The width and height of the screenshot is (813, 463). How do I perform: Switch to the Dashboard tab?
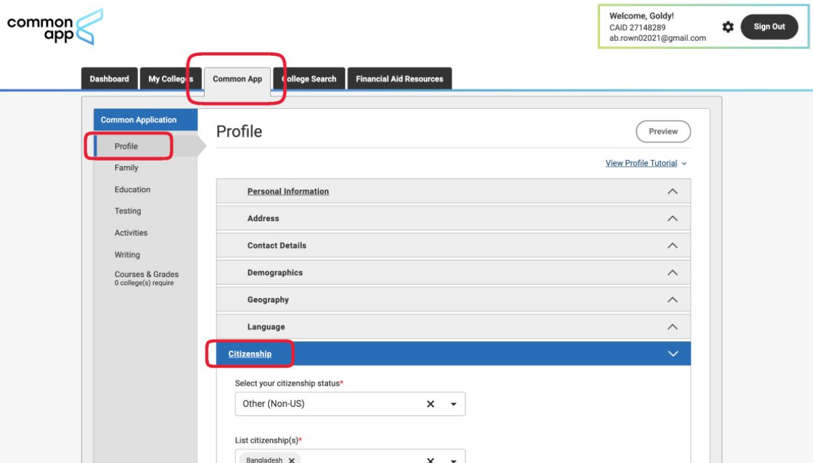[x=110, y=79]
